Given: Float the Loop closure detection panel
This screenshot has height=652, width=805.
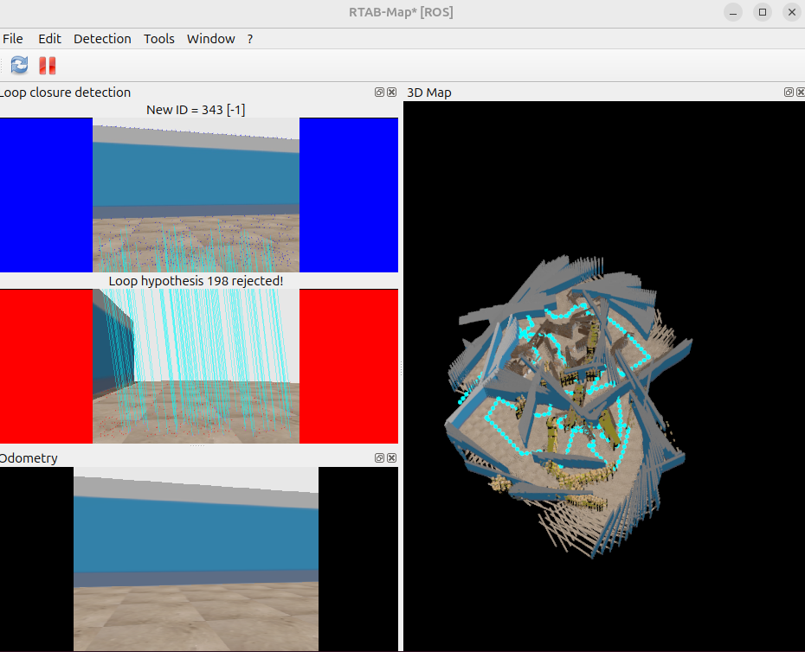Looking at the screenshot, I should coord(379,93).
